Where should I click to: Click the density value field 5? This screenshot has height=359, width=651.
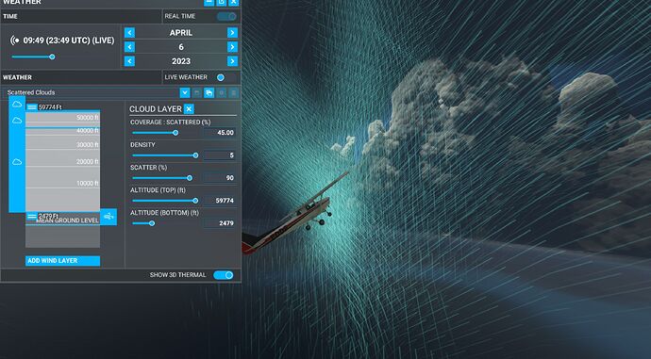pos(220,155)
